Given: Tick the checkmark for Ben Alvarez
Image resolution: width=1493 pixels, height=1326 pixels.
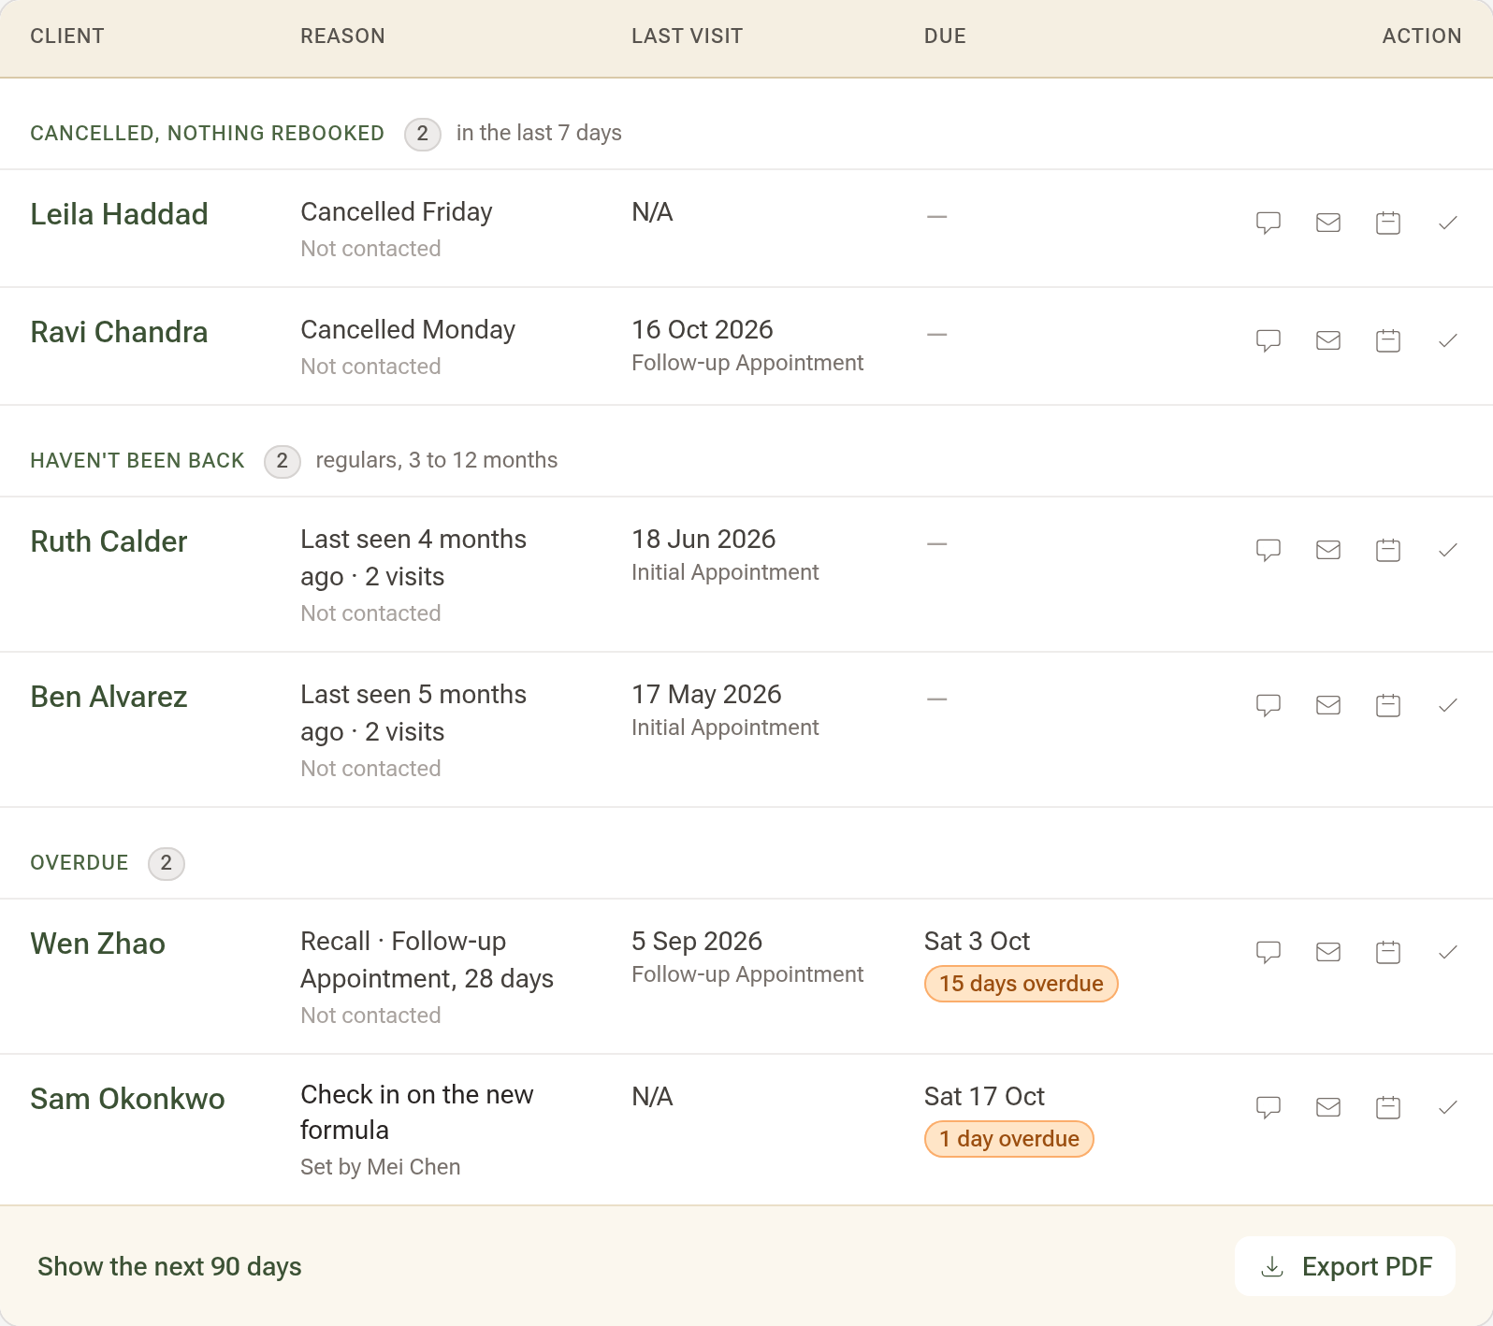Looking at the screenshot, I should pyautogui.click(x=1447, y=705).
